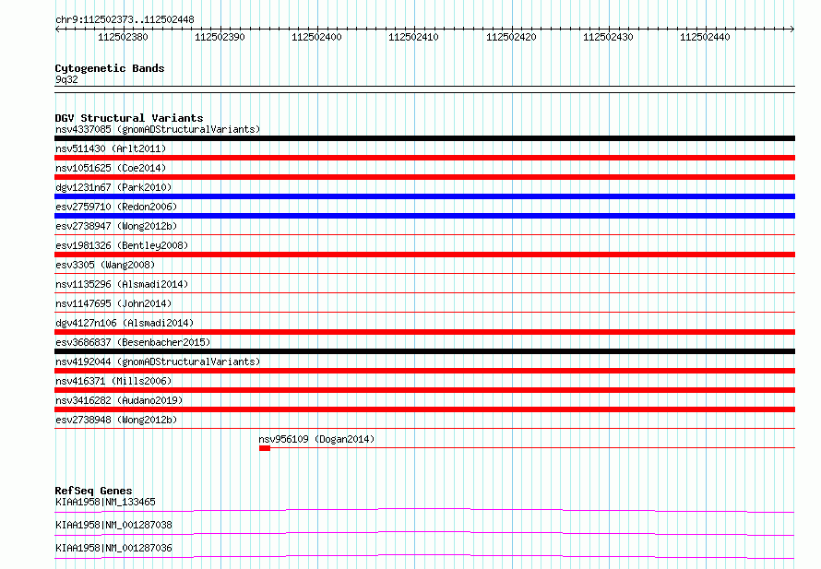Click red bar of nsv511430 Arlt2011
821x569 pixels.
(x=424, y=158)
